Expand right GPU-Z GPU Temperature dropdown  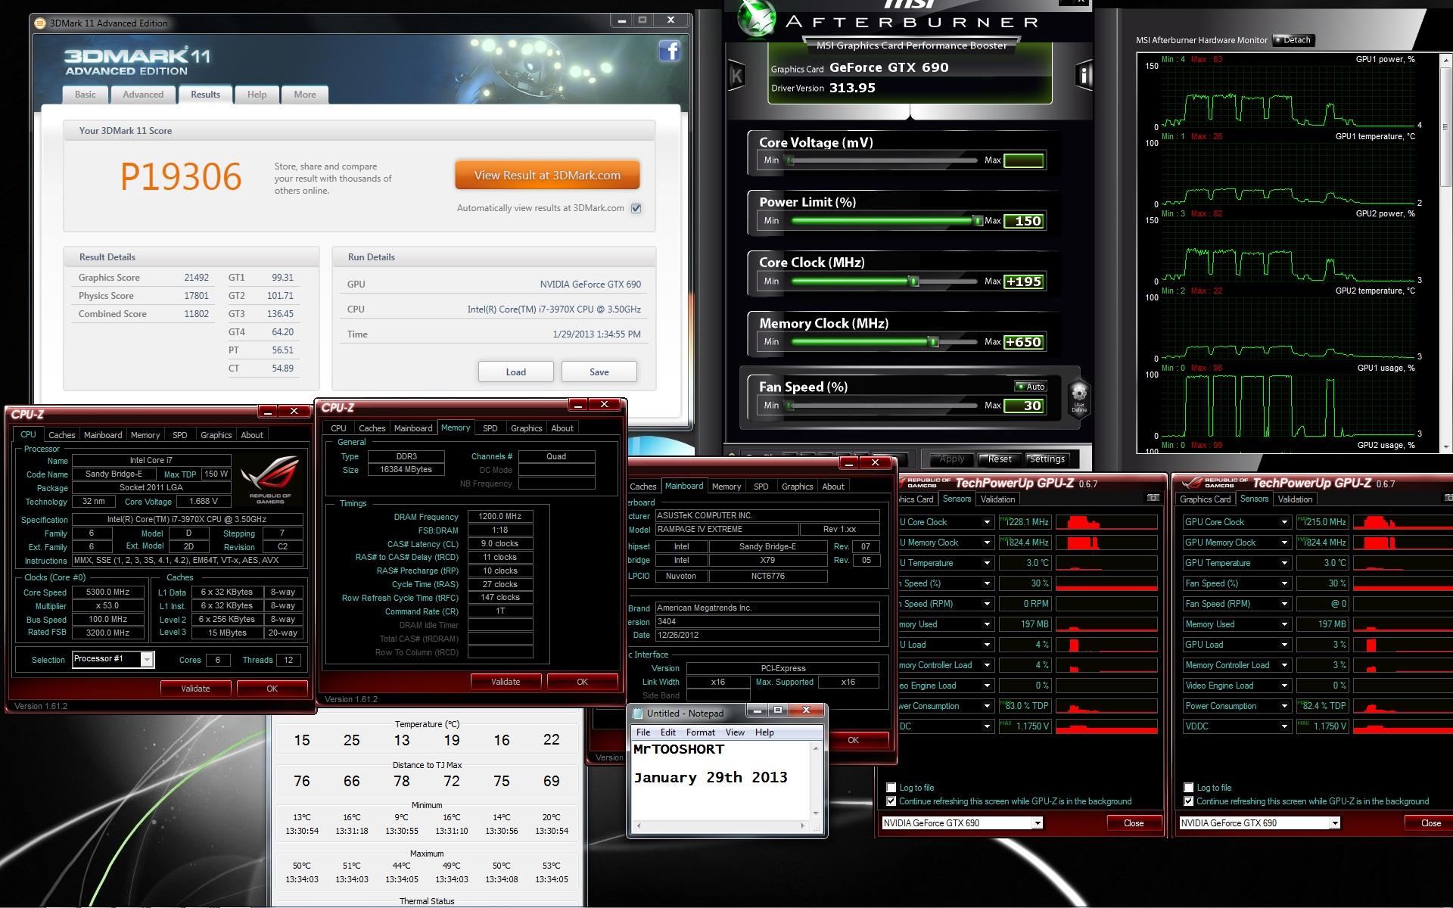click(x=1284, y=563)
